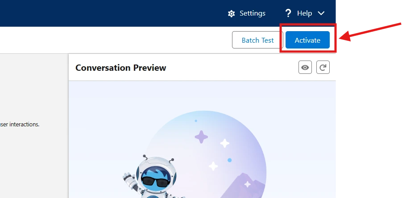
Task: Select the Conversation Preview heading
Action: (120, 68)
